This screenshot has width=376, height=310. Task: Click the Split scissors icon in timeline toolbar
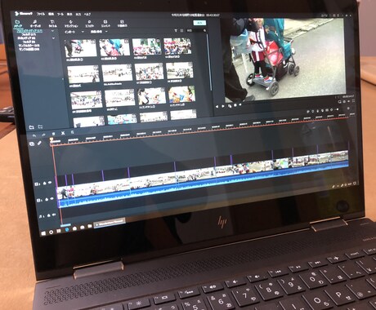pyautogui.click(x=63, y=133)
